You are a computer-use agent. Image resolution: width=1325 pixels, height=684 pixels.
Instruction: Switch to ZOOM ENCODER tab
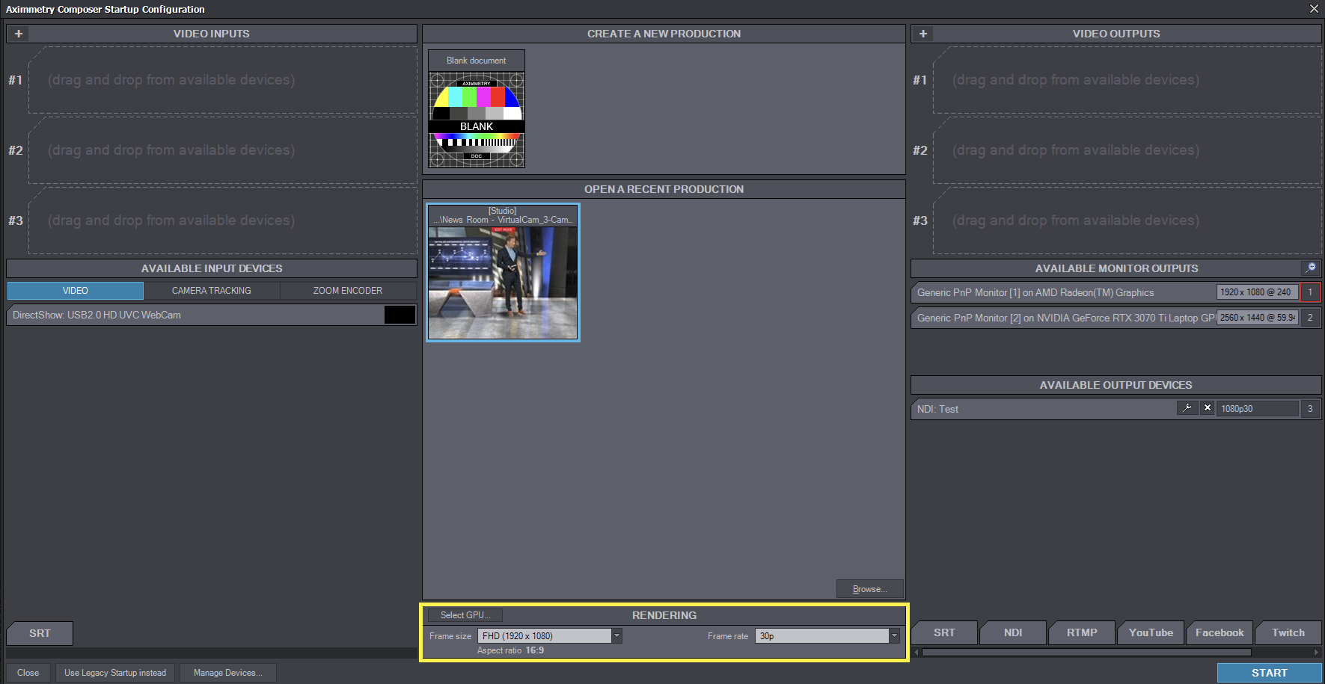(348, 291)
